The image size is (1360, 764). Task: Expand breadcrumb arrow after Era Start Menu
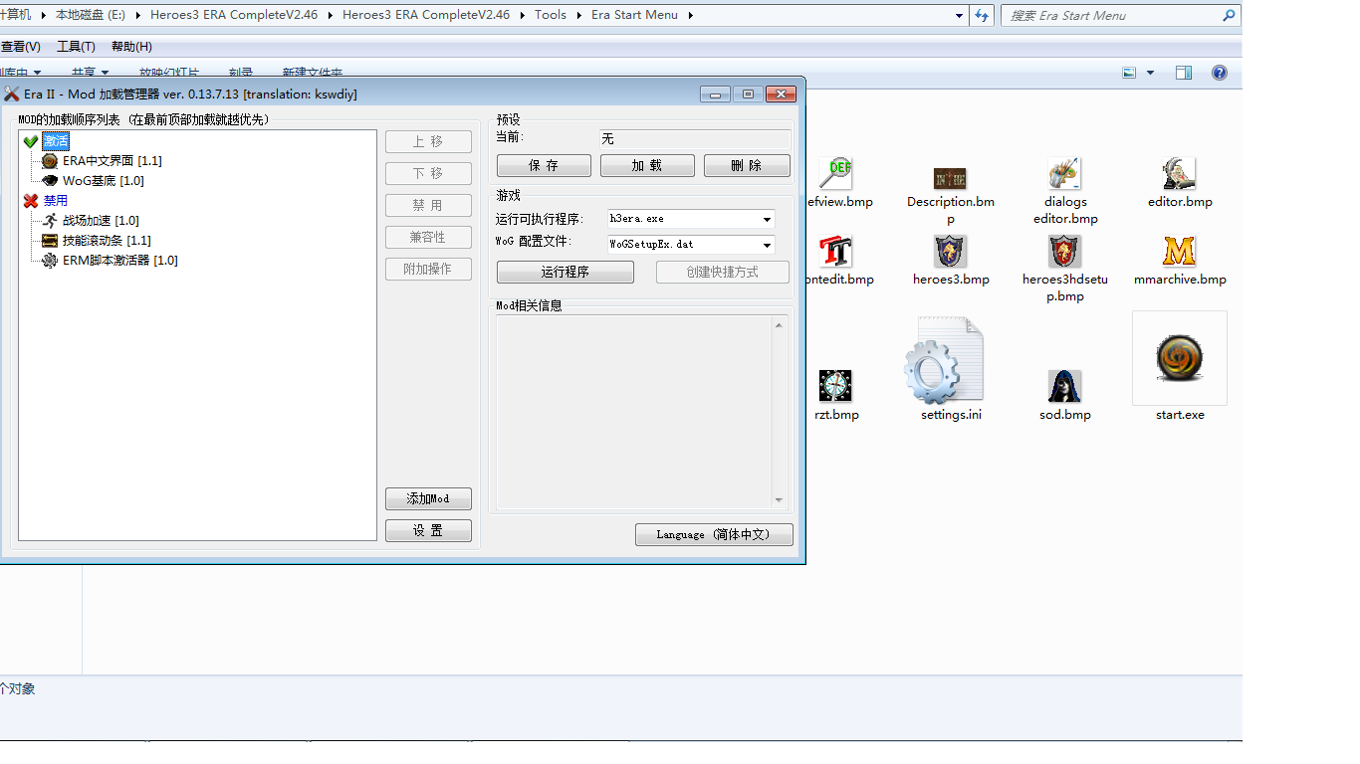[690, 15]
